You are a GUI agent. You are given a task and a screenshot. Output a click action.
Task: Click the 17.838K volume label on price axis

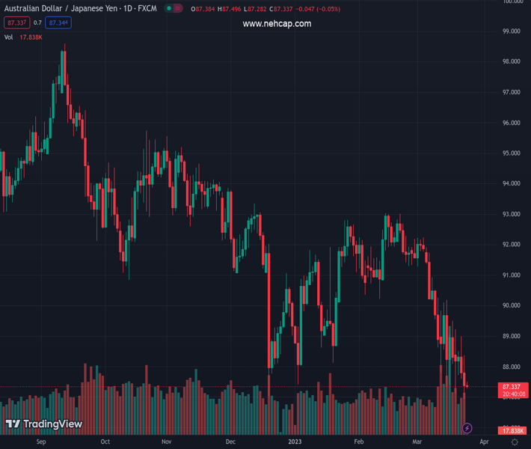click(x=512, y=431)
